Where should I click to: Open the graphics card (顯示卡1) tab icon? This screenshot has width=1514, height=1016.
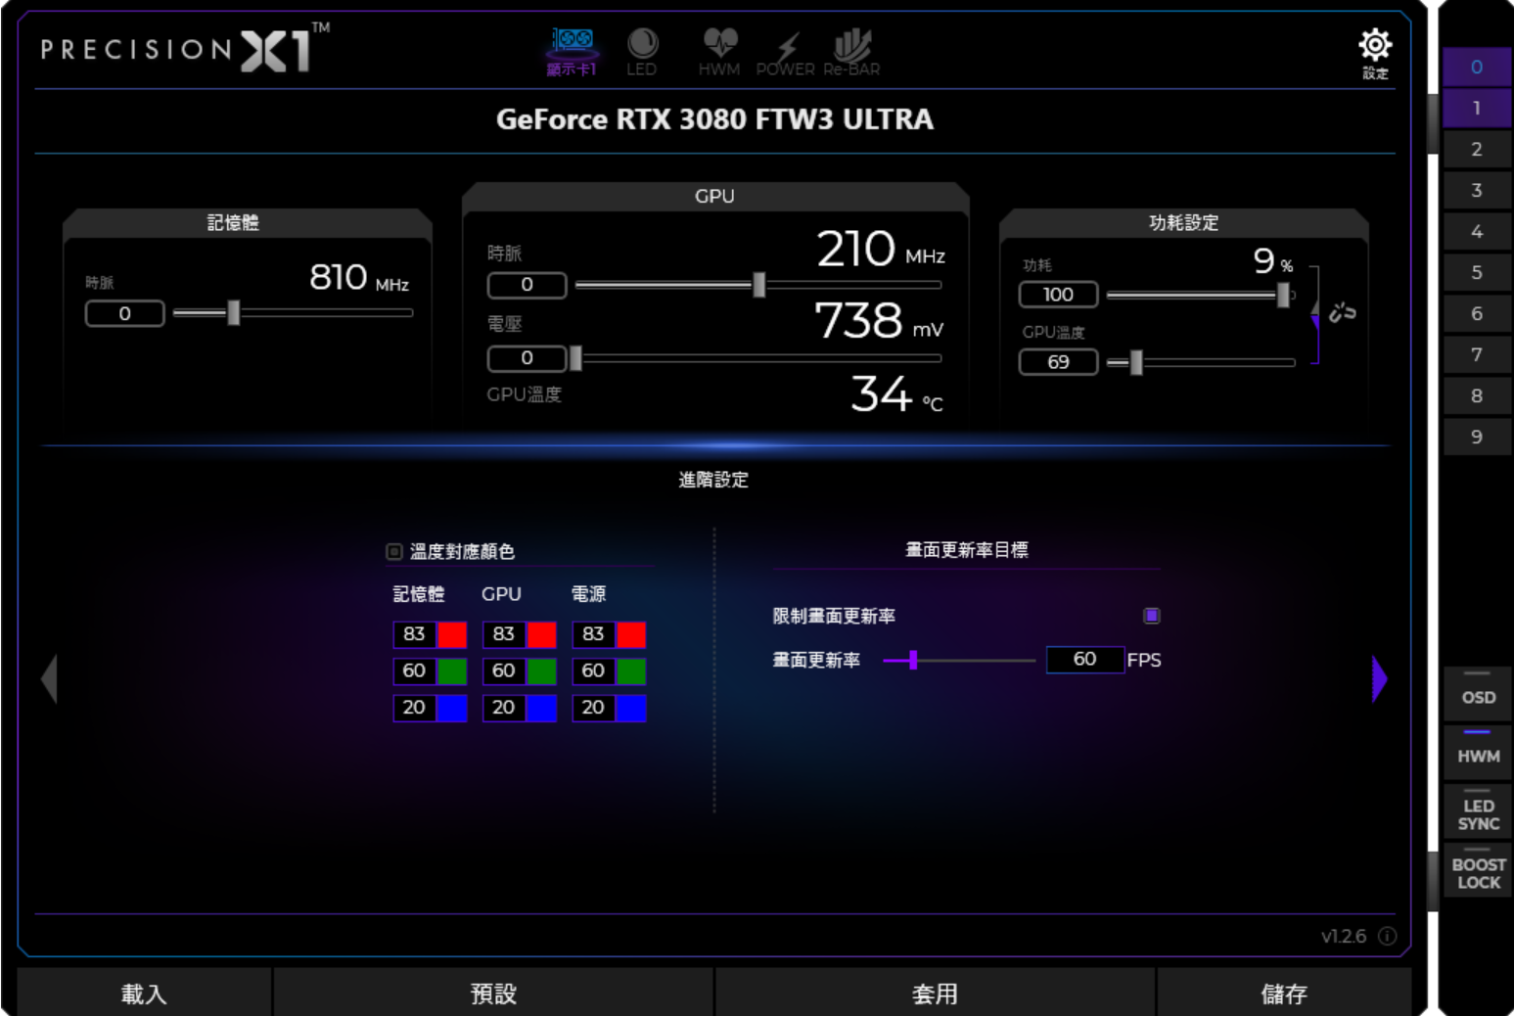click(572, 52)
